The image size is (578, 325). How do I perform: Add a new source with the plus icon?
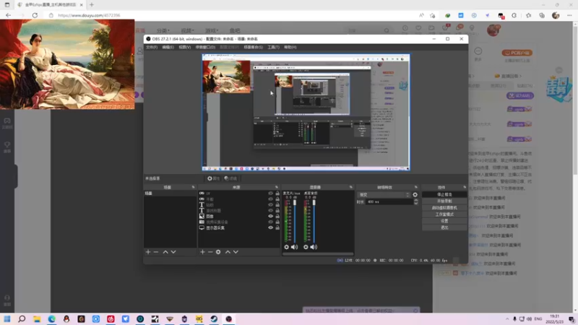[202, 252]
